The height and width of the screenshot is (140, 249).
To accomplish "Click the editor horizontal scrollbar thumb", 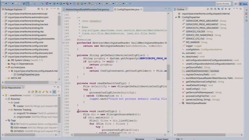I will tap(96, 135).
